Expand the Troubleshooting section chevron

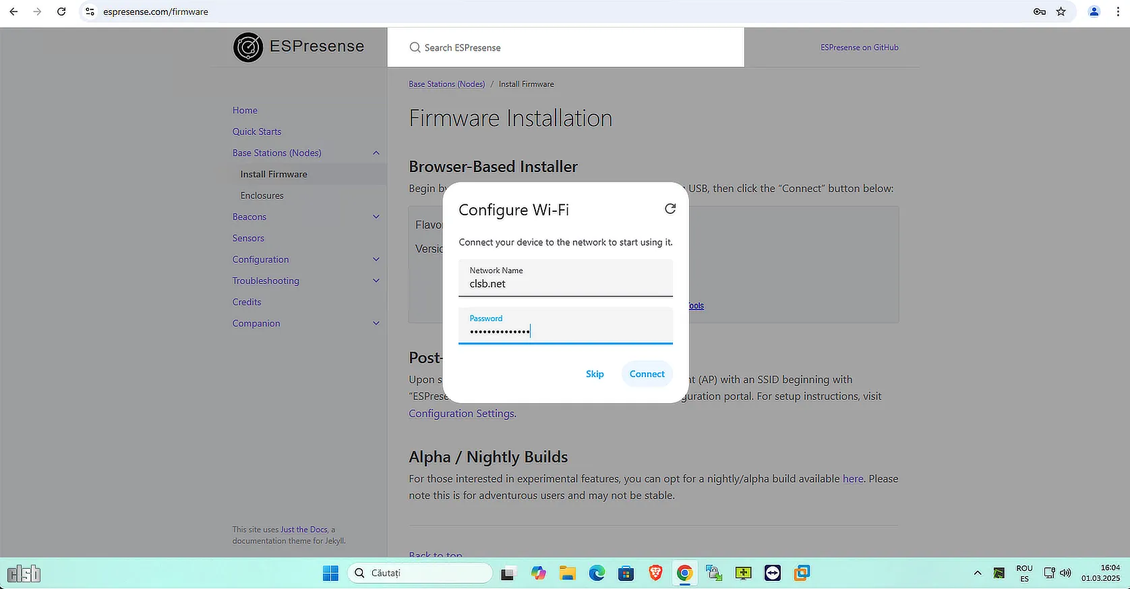[376, 281]
